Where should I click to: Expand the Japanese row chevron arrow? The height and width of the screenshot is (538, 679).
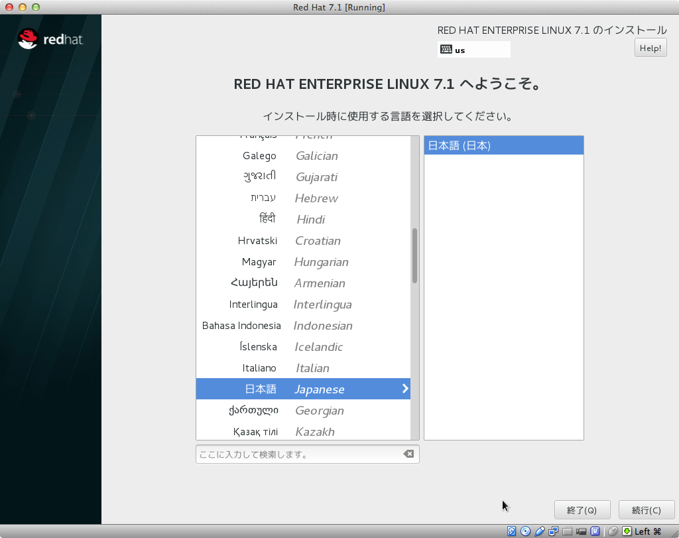click(405, 389)
